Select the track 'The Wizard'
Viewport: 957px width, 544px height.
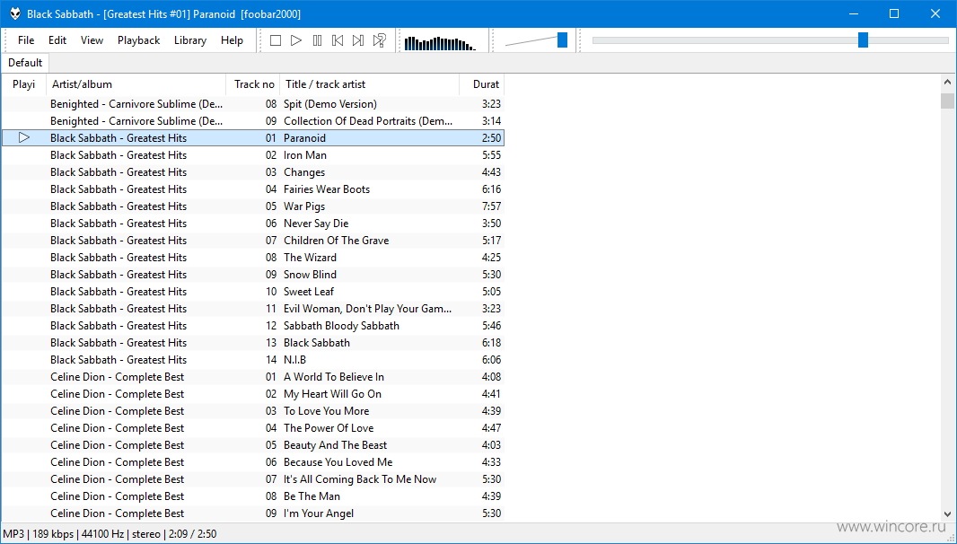click(252, 258)
